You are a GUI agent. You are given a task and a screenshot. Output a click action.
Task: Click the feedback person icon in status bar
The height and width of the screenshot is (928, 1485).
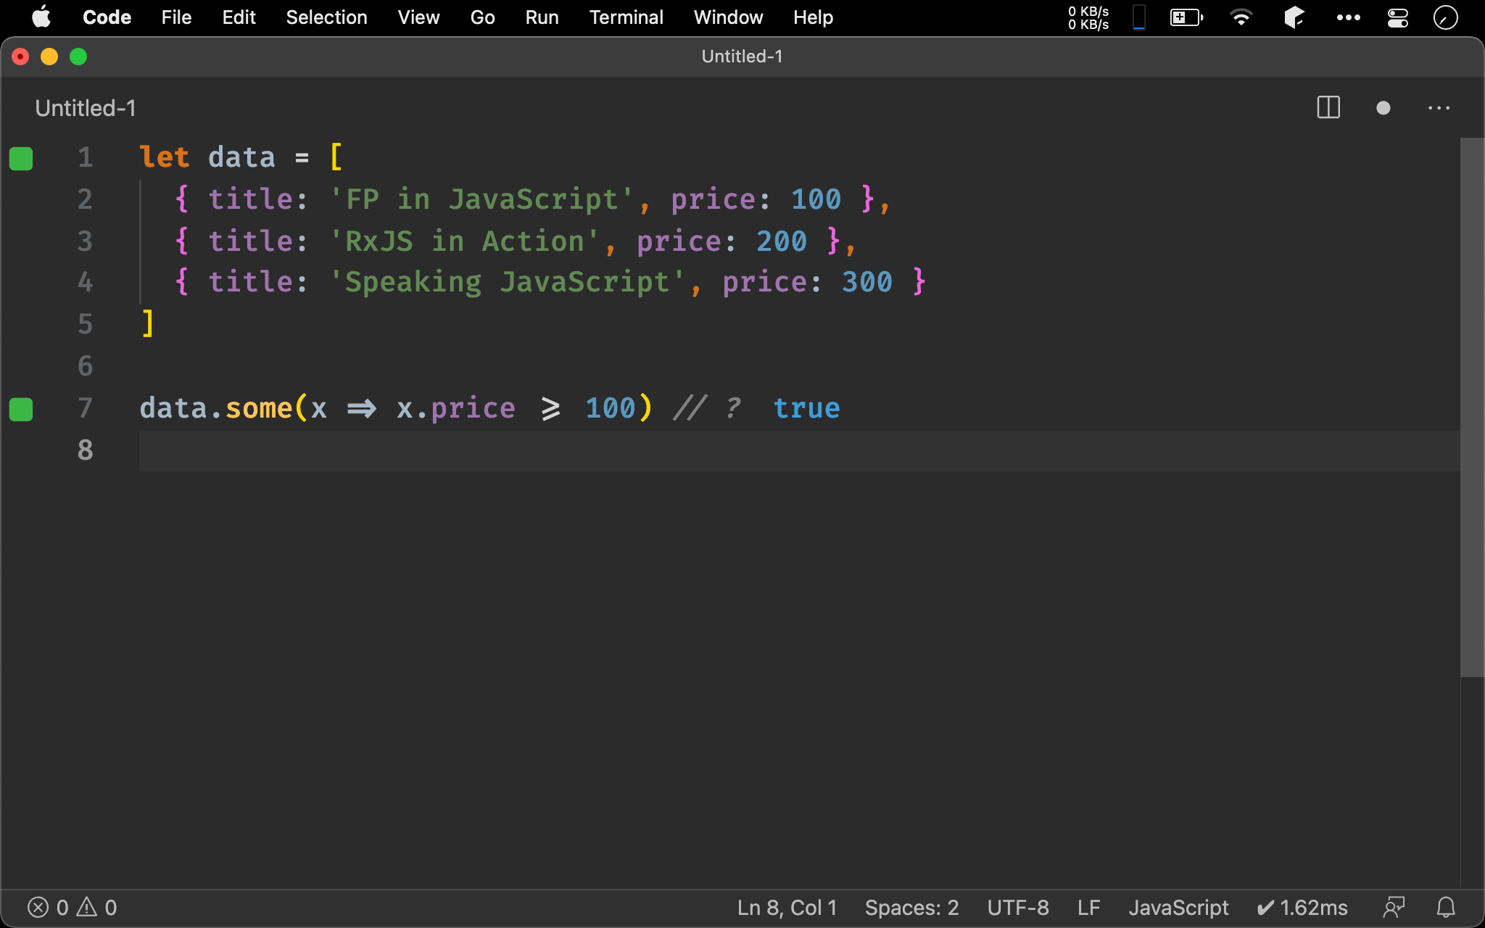point(1394,907)
